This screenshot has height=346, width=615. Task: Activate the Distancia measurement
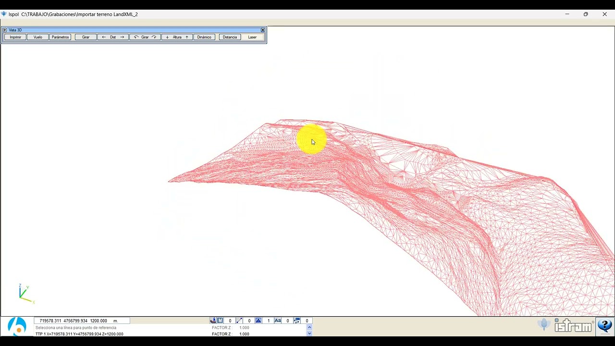[x=230, y=37]
